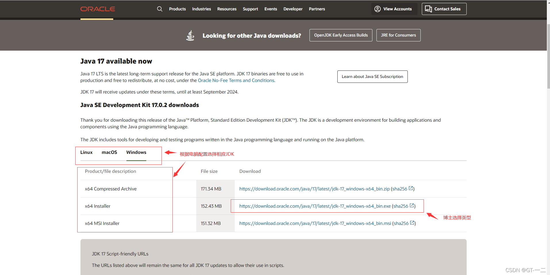550x275 pixels.
Task: Click sha256 link for the zip archive
Action: point(400,189)
